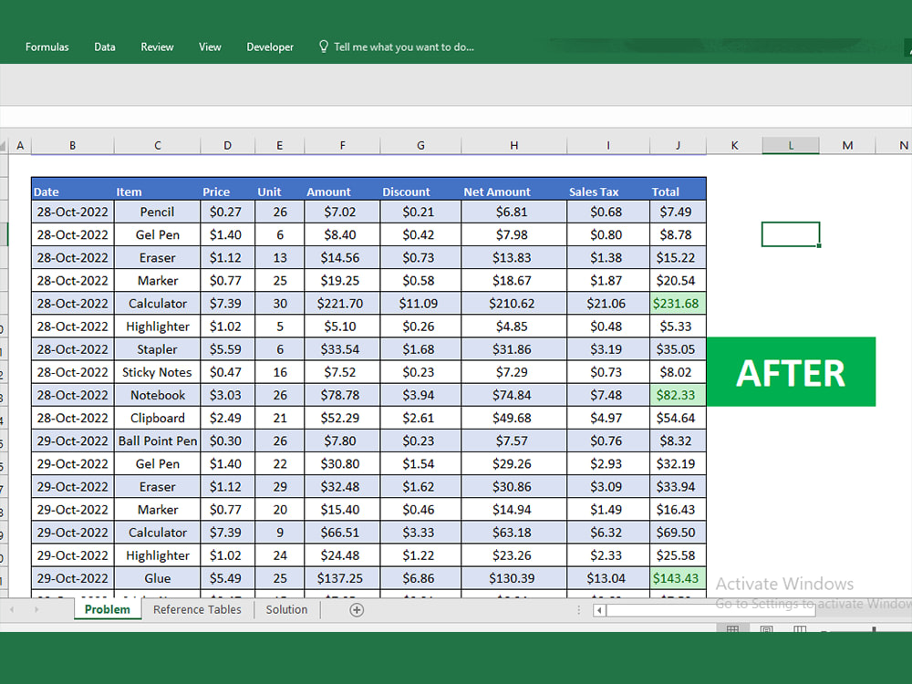Select the Ball Point Pen cell
This screenshot has height=684, width=912.
pyautogui.click(x=158, y=440)
